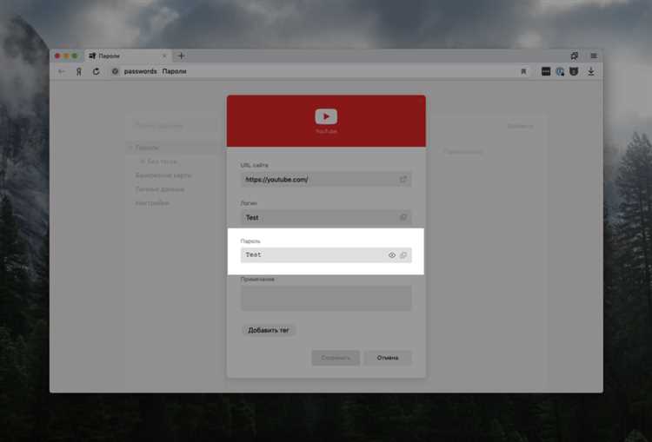The height and width of the screenshot is (442, 652).
Task: Open the Yandex home button in the toolbar
Action: click(78, 71)
